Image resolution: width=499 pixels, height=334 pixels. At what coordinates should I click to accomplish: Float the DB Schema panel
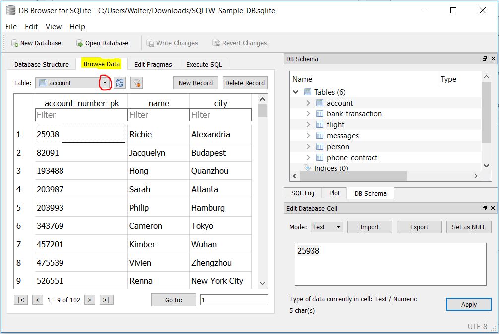click(485, 59)
